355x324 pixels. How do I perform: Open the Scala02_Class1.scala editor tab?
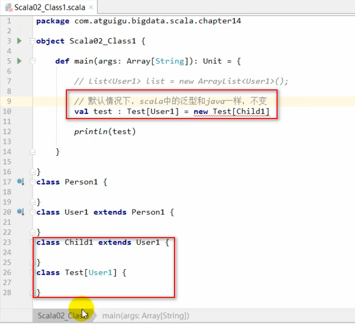(x=50, y=8)
